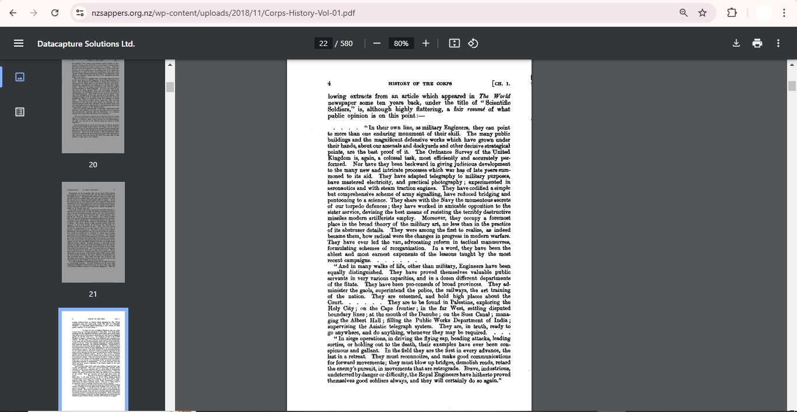Download the PDF file
Viewport: 797px width, 412px height.
[x=736, y=44]
